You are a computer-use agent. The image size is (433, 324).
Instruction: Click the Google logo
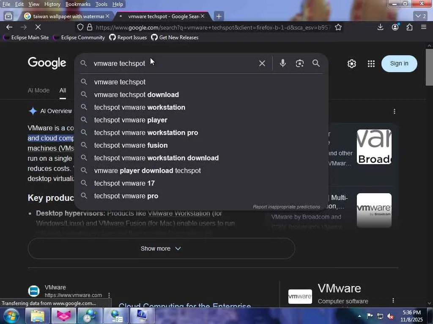47,63
